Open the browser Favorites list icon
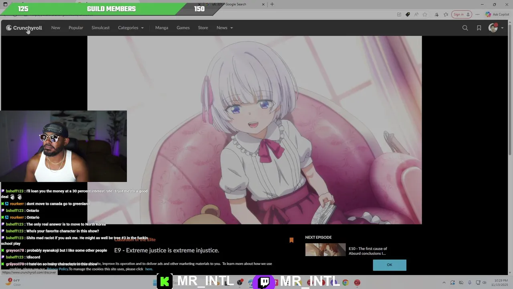Viewport: 513px width, 289px height. click(446, 14)
